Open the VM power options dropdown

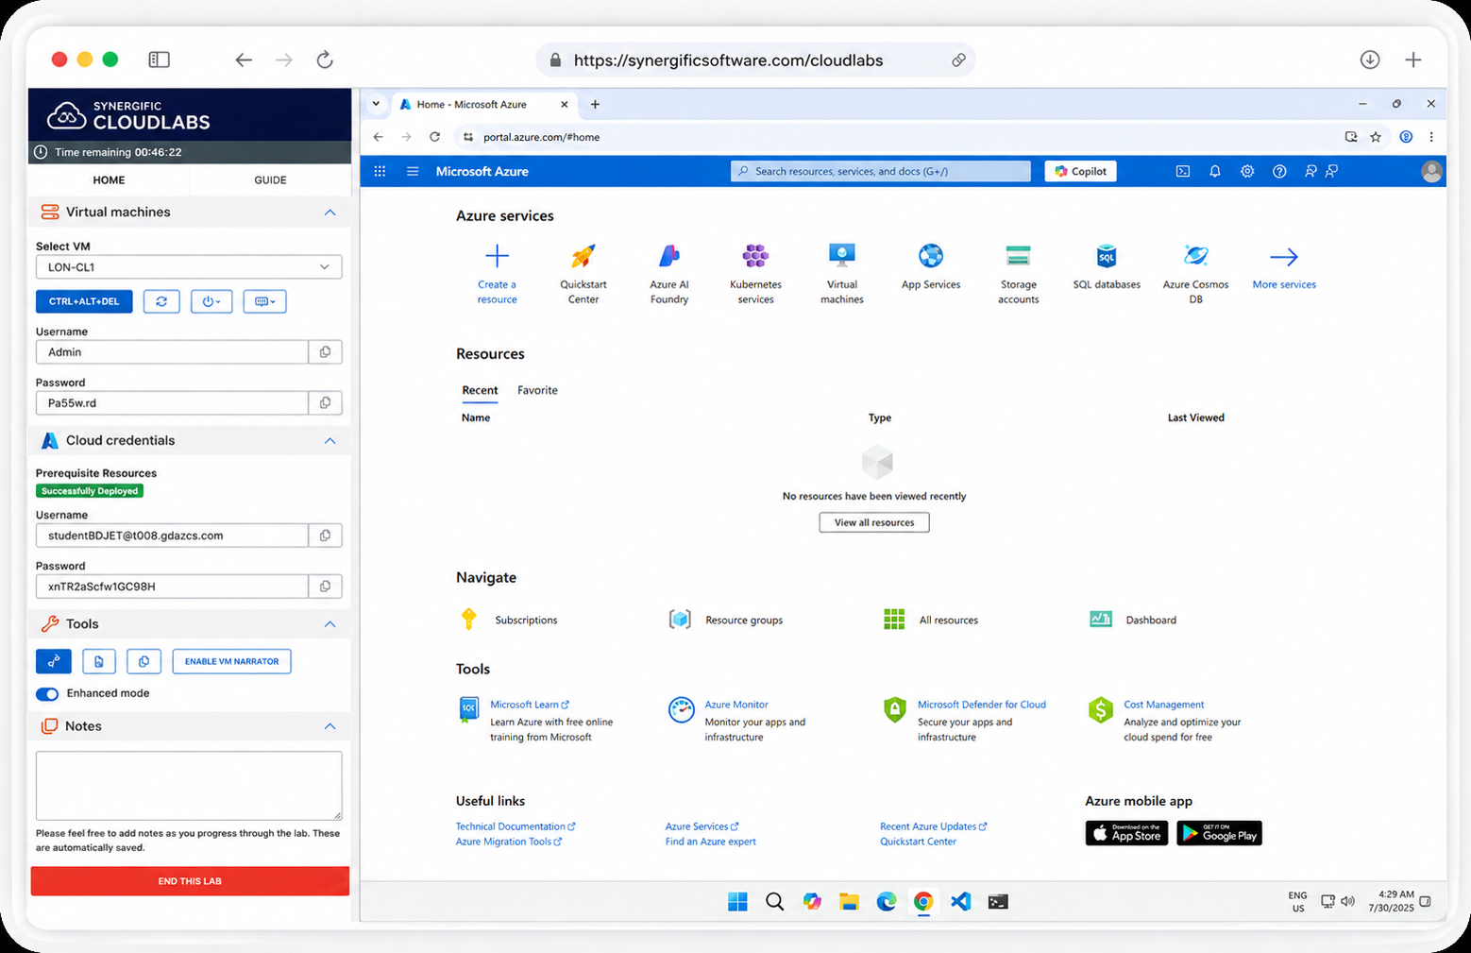[x=211, y=301]
